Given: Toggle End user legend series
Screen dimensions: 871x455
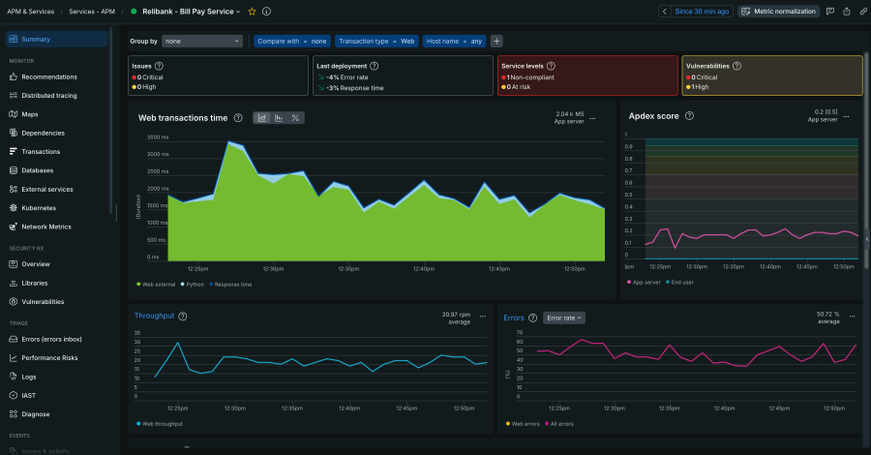Looking at the screenshot, I should click(x=679, y=283).
